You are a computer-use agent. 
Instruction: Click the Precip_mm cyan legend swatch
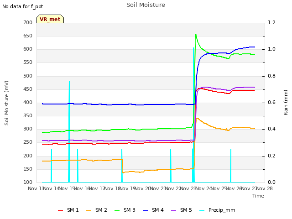pos(202,211)
